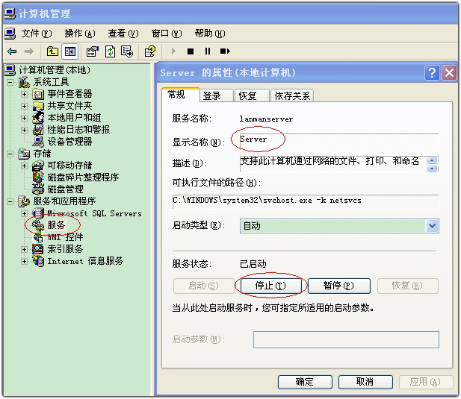Viewport: 461px width, 399px height.
Task: Click the Export list toolbar icon
Action: click(127, 51)
